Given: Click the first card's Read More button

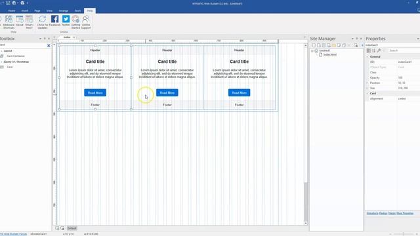Looking at the screenshot, I should 95,92.
